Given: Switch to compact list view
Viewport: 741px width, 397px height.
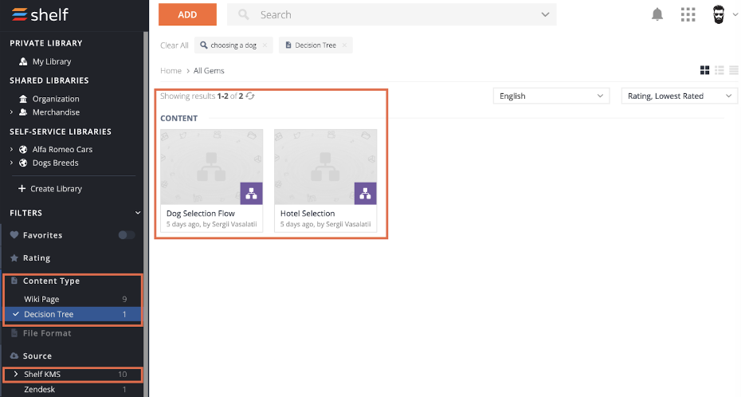Looking at the screenshot, I should coord(734,70).
